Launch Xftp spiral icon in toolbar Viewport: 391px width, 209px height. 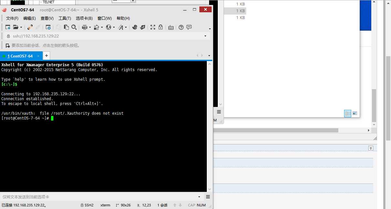pyautogui.click(x=135, y=27)
